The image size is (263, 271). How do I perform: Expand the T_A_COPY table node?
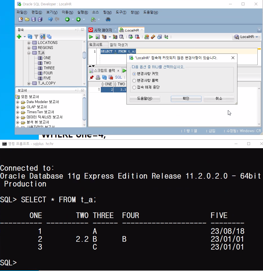[29, 83]
